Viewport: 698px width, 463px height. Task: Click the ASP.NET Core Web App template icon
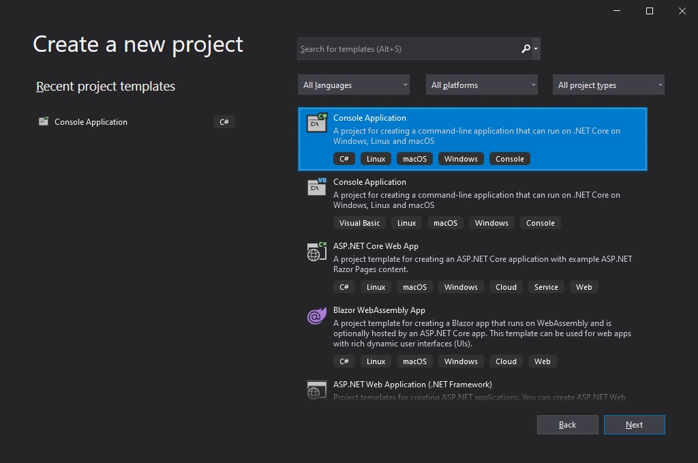pos(316,251)
